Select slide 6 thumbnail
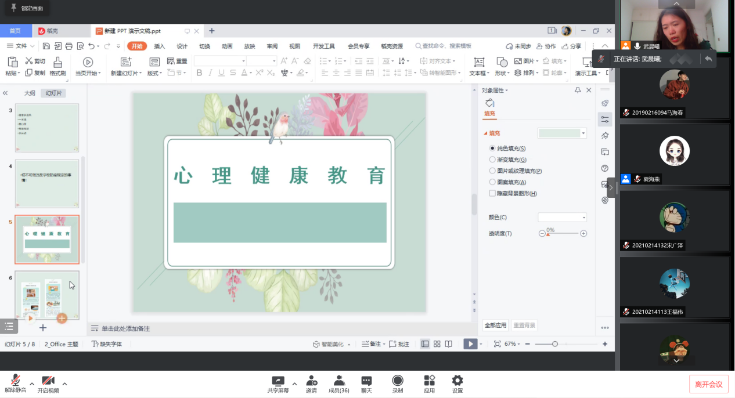This screenshot has width=735, height=398. 47,295
